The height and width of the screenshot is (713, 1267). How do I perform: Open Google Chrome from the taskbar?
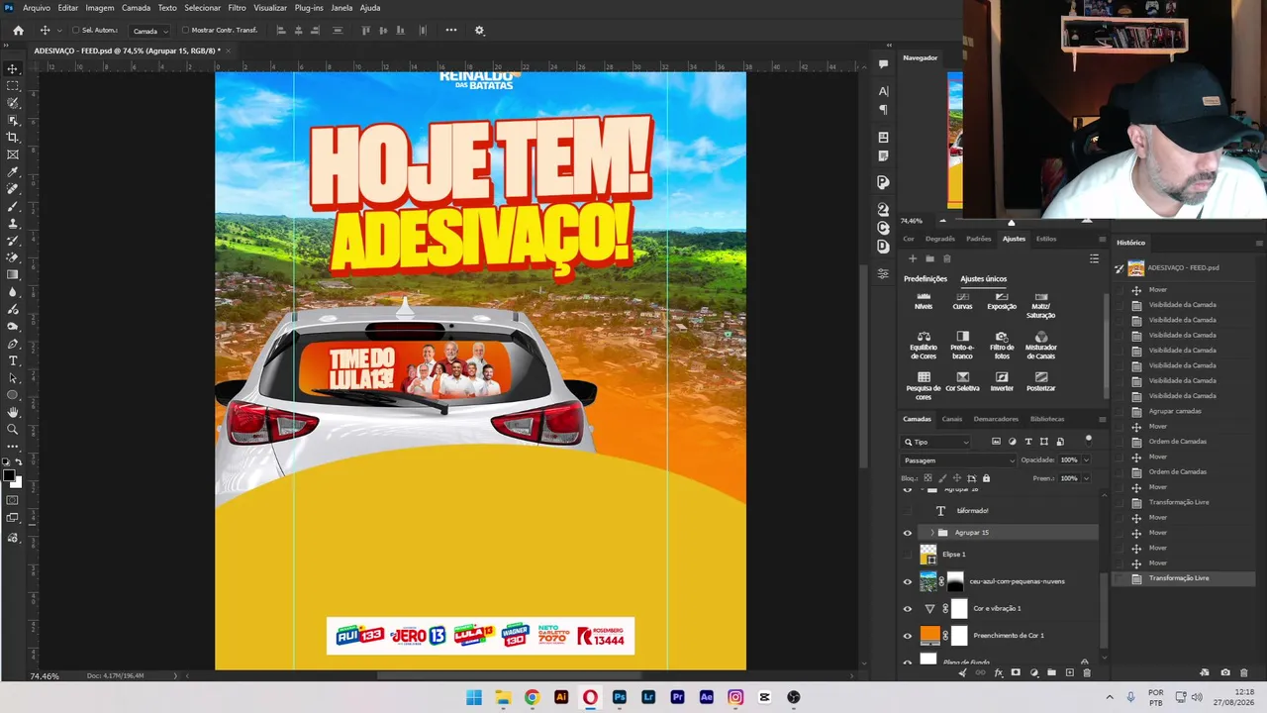(x=532, y=697)
